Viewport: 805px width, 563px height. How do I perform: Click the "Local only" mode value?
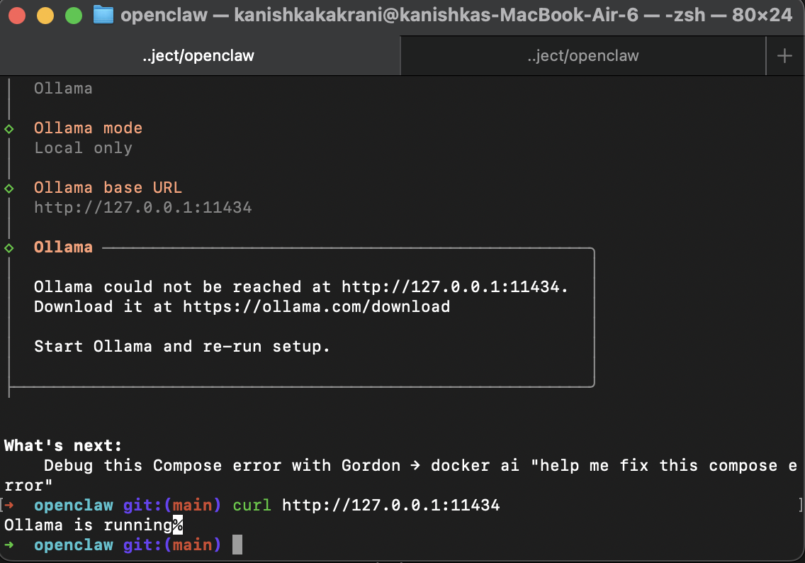pyautogui.click(x=83, y=148)
